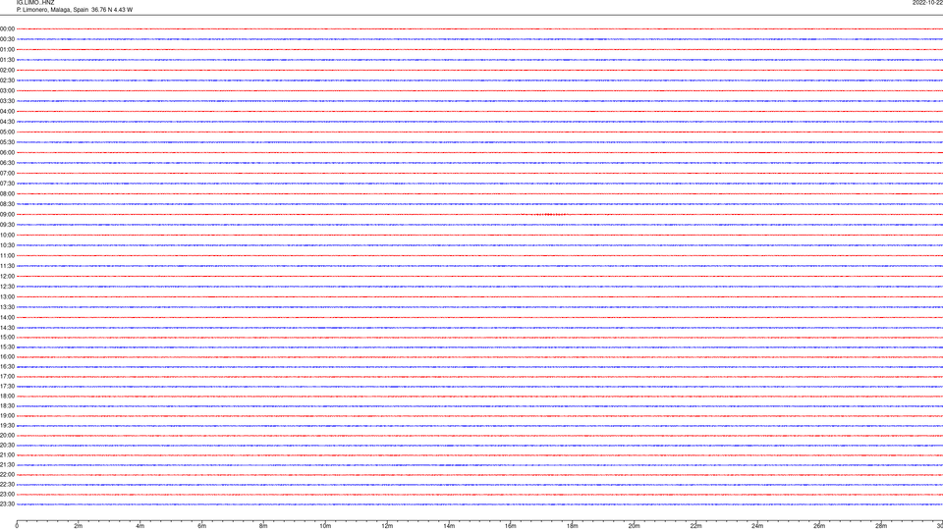Screen dimensions: 943x530
Task: Click the 16:00 row label
Action: [7, 357]
